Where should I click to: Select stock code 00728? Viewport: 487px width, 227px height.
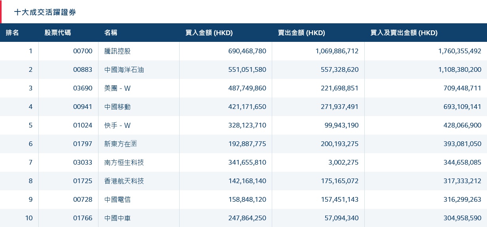pos(83,199)
